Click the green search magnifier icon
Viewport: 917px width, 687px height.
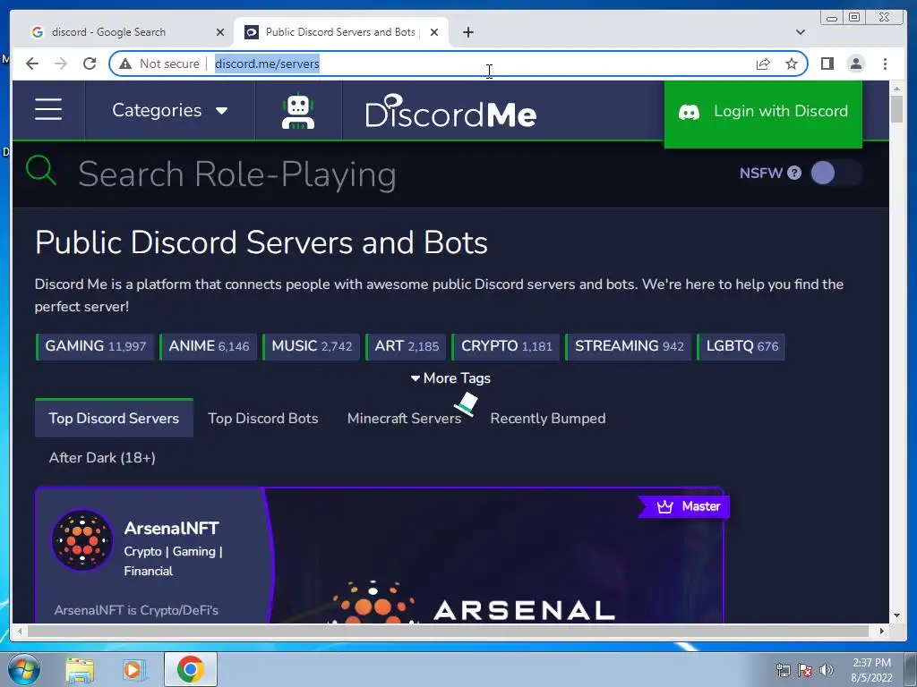tap(41, 171)
